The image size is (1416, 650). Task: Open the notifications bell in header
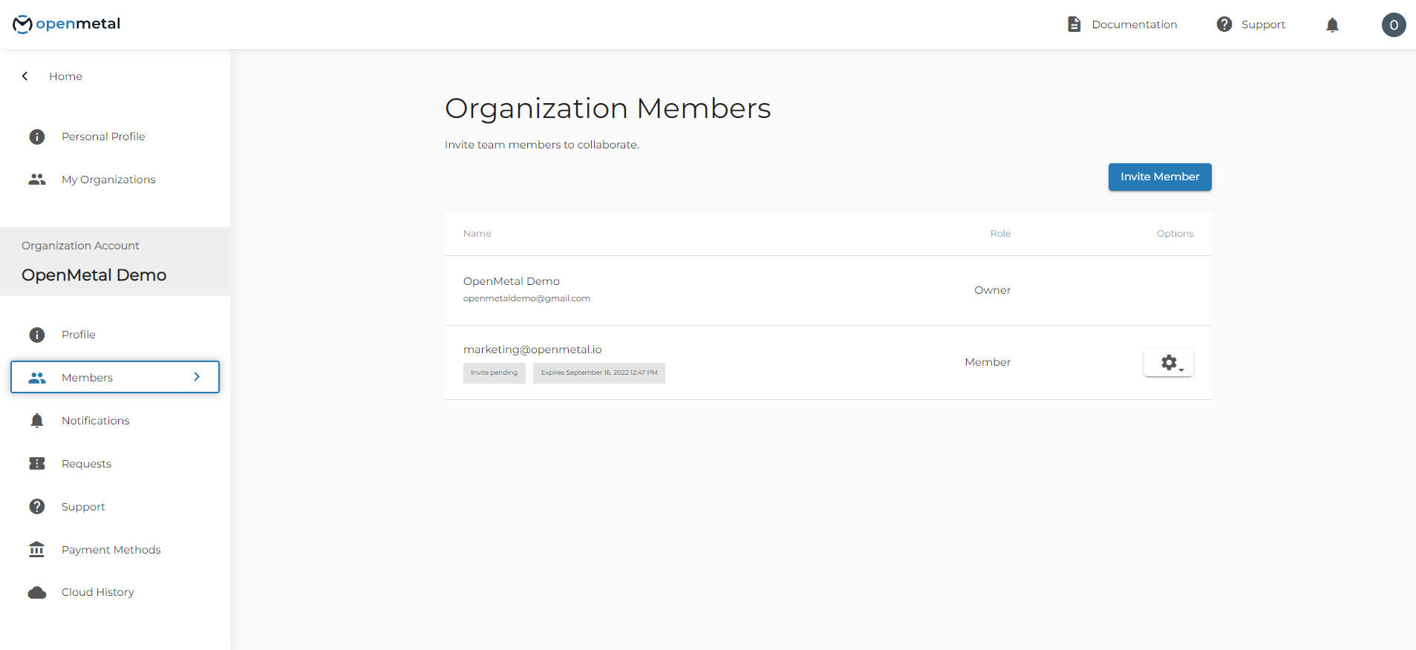coord(1332,25)
